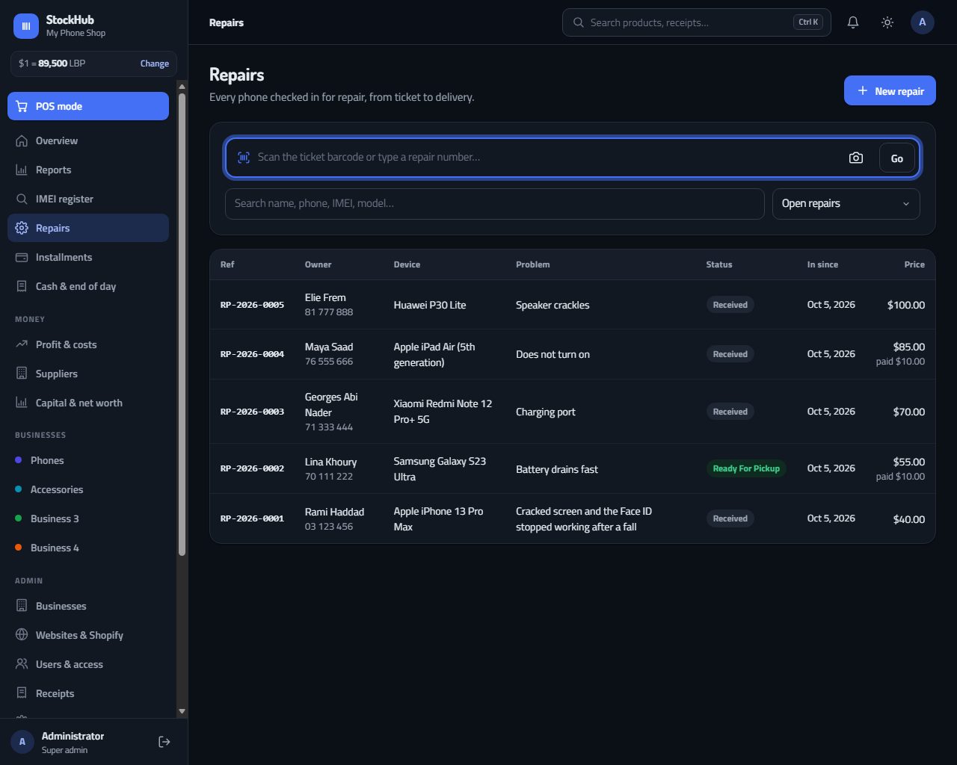Click Change exchange rate link
This screenshot has width=957, height=765.
pos(155,64)
